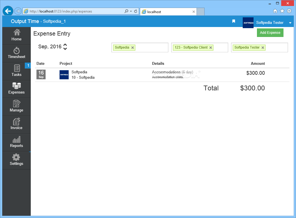Click the bookmark icon in header
The image size is (296, 218).
234,21
